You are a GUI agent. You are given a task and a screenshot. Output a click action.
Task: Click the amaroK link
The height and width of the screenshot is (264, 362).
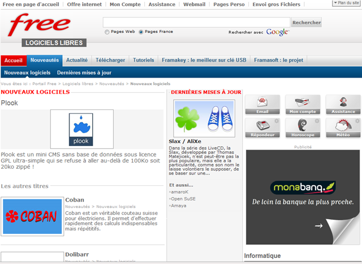click(180, 192)
